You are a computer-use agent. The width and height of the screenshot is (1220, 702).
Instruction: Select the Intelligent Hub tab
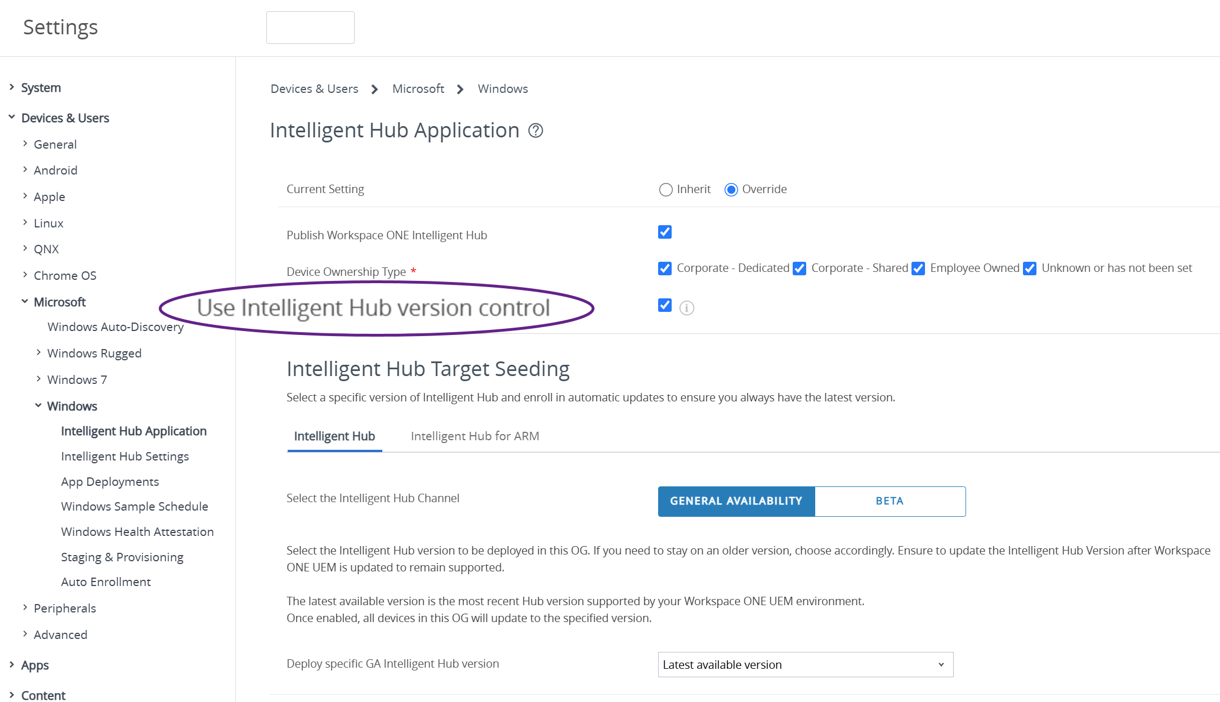click(334, 436)
